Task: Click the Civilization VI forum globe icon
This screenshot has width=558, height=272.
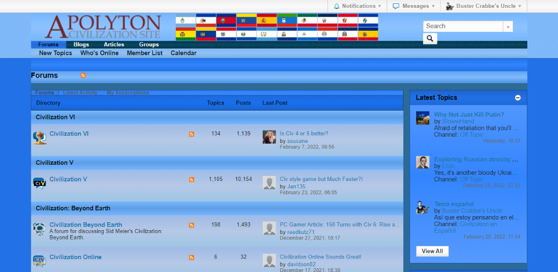Action: [39, 137]
